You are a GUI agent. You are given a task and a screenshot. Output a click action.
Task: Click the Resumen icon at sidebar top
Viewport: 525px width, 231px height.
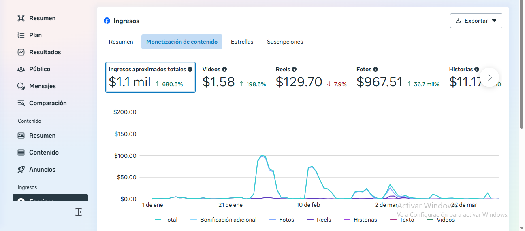(x=21, y=18)
